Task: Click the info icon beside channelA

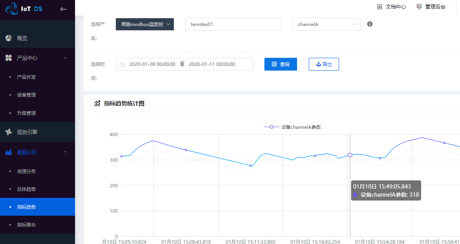Action: pos(370,24)
